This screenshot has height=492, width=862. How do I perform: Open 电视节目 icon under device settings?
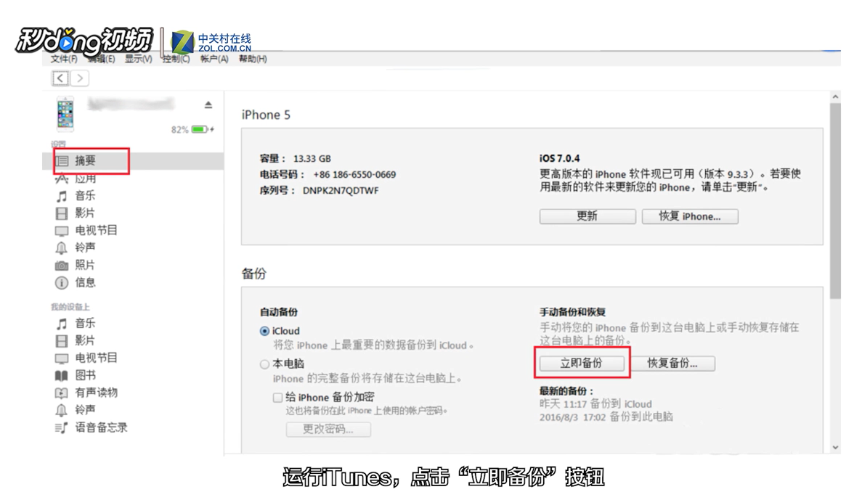62,231
